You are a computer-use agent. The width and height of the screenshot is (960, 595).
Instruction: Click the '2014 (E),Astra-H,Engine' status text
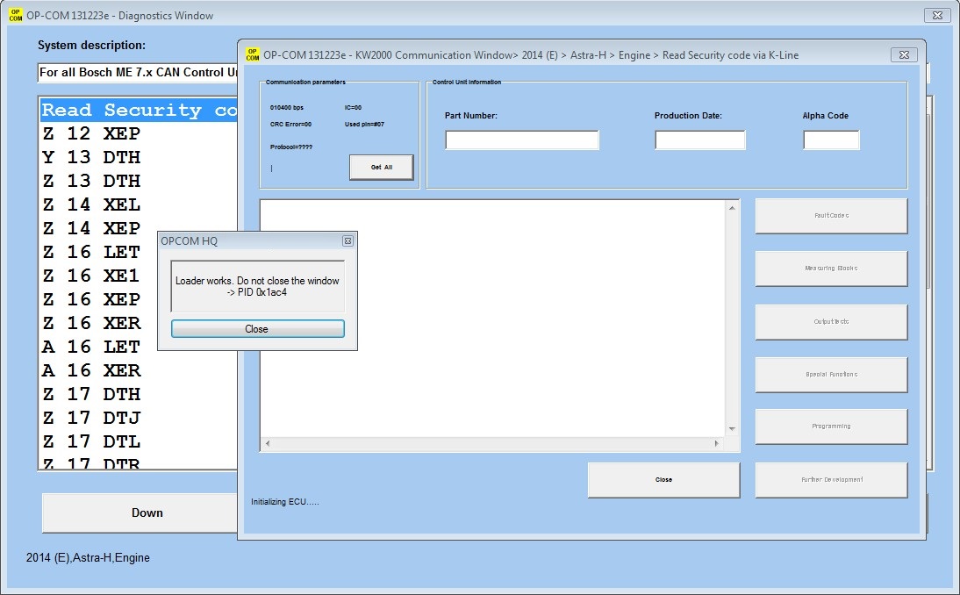pyautogui.click(x=88, y=557)
